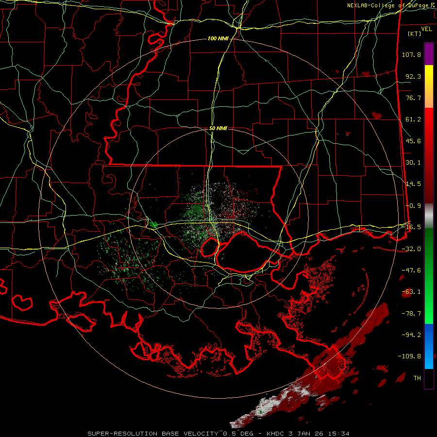Click the 100 NMI range ring label

(x=218, y=38)
